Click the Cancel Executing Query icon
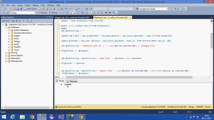Image resolution: width=214 pixels, height=120 pixels. click(60, 13)
